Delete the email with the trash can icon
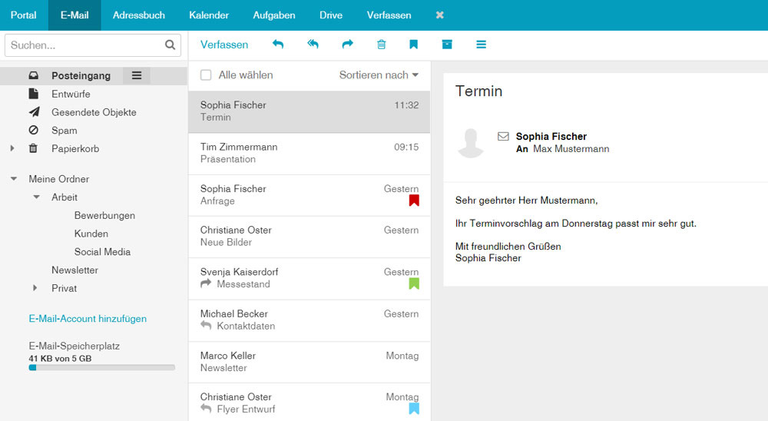Viewport: 768px width, 421px height. point(382,45)
